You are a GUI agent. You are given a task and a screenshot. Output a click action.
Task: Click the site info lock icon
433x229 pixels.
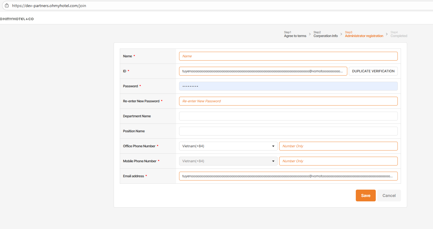coord(7,6)
